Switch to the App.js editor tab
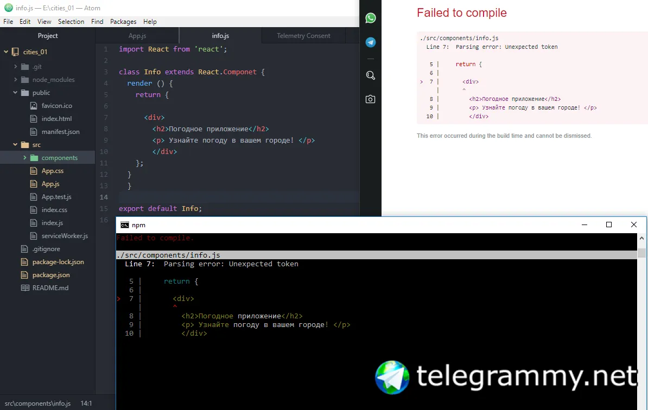This screenshot has height=410, width=648. click(x=137, y=35)
